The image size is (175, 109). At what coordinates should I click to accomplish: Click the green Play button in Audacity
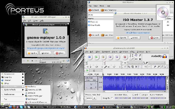pos(96,57)
